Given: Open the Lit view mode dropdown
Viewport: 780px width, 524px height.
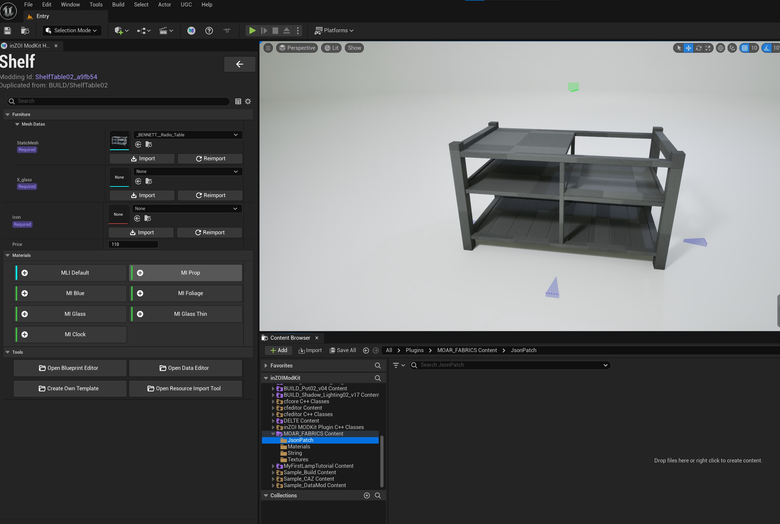Looking at the screenshot, I should click(x=331, y=48).
